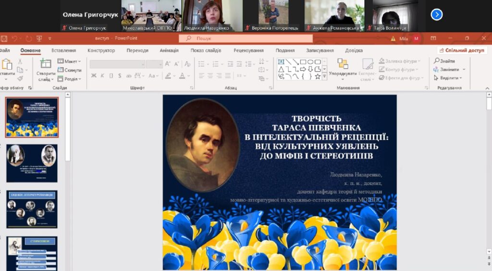Click the redo/repeat arrow icon

(28, 38)
